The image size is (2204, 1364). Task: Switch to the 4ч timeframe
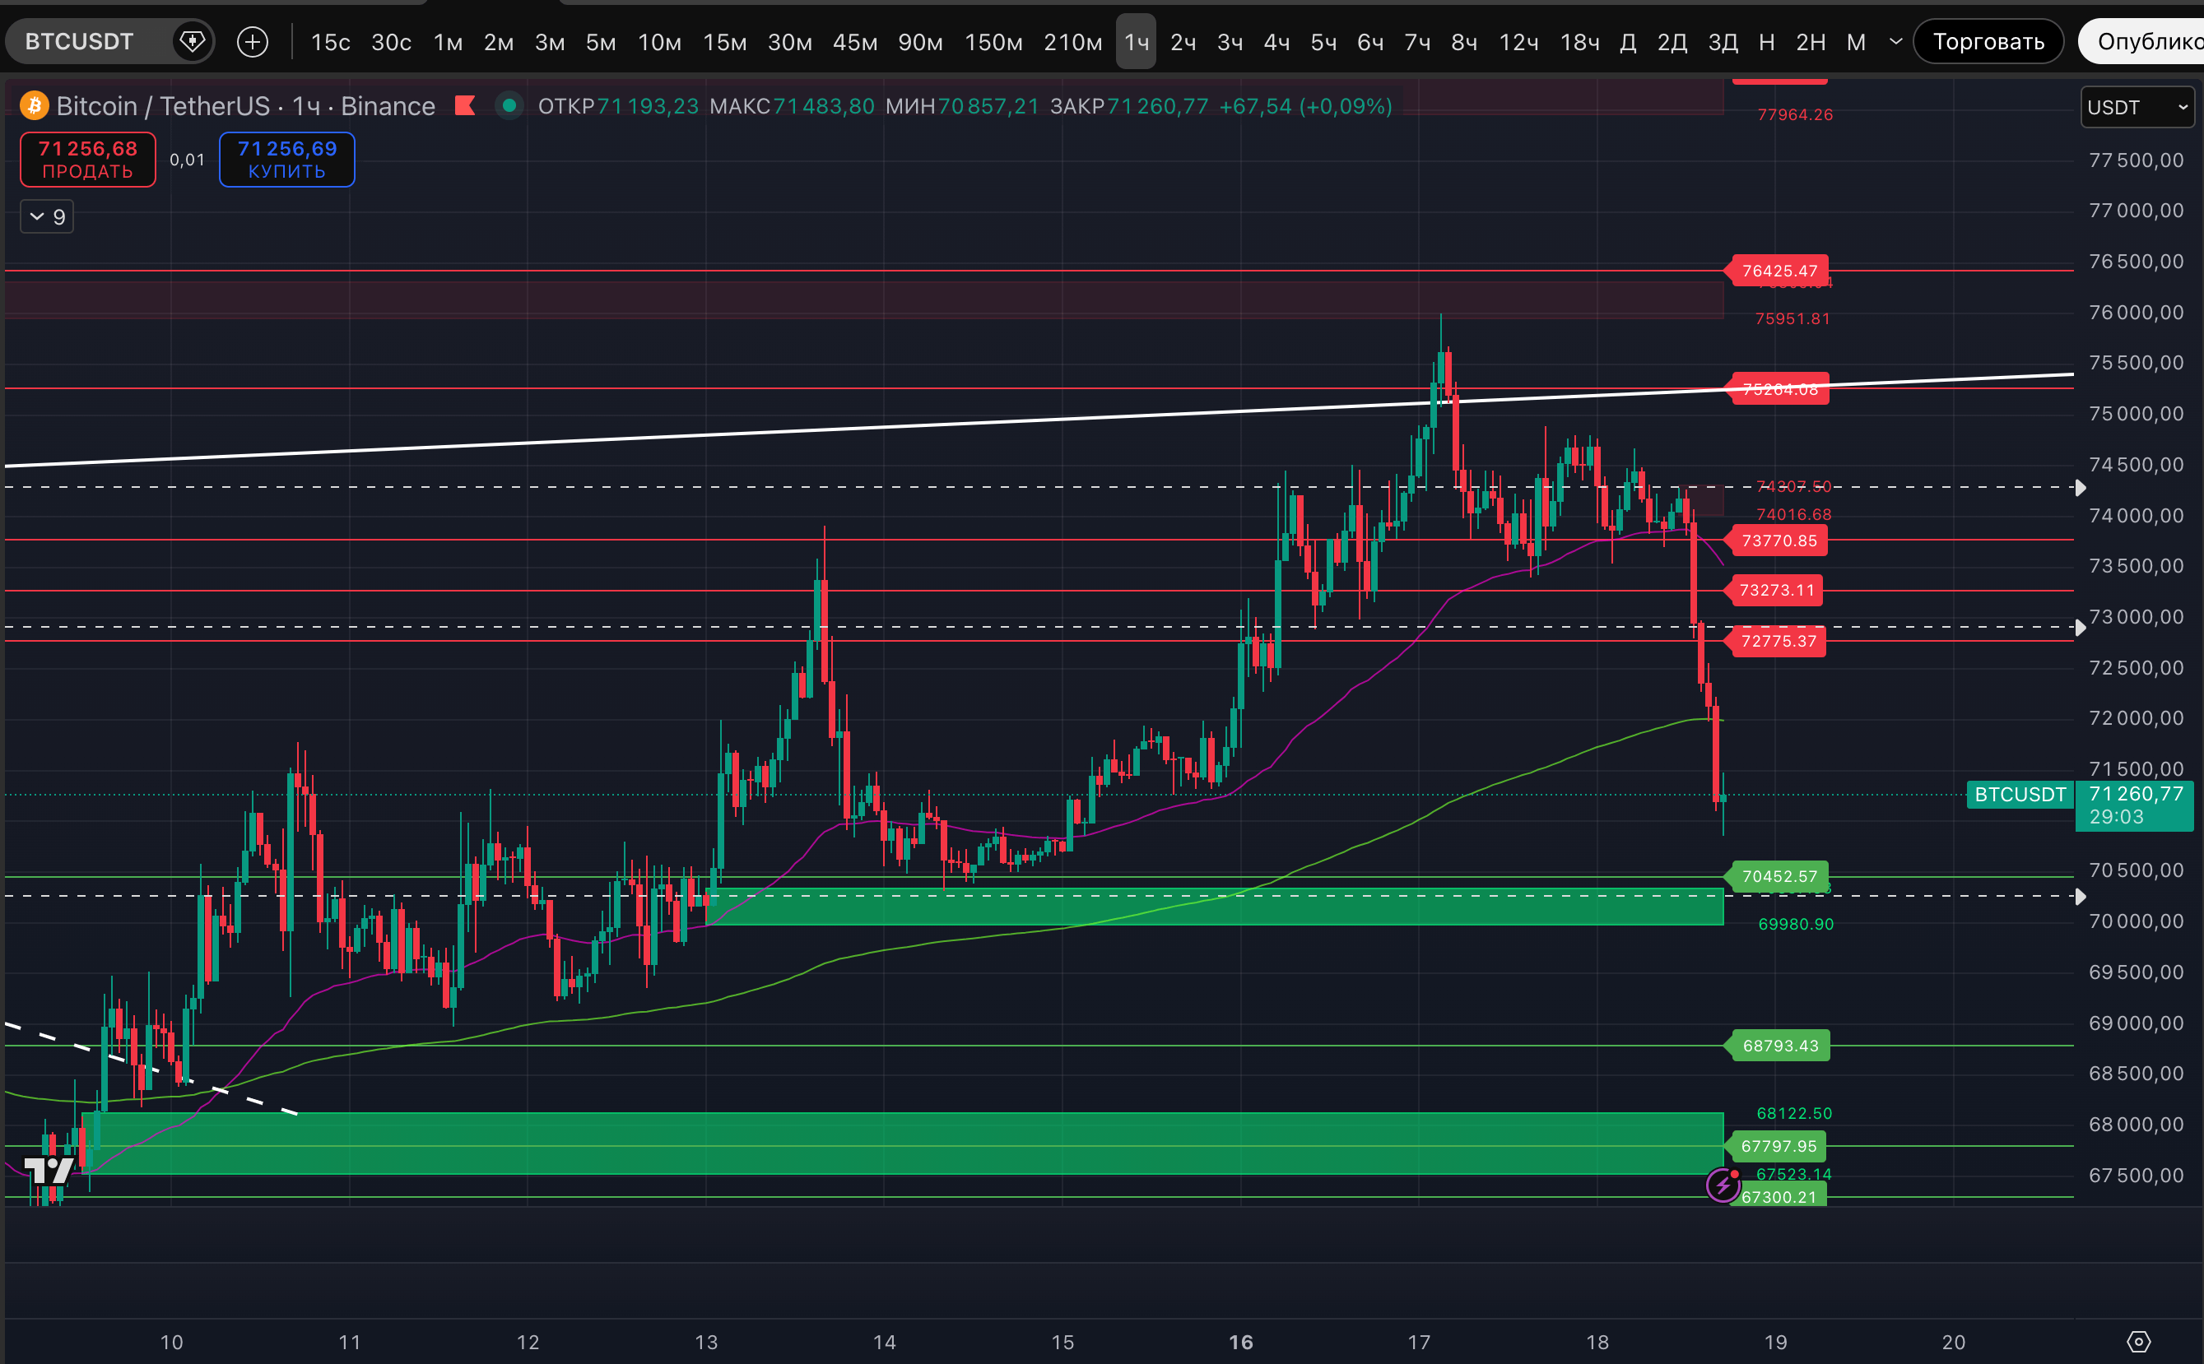pos(1276,41)
